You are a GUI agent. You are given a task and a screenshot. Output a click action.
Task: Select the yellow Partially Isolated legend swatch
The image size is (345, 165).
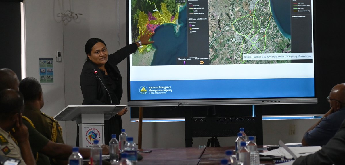(x=191, y=28)
